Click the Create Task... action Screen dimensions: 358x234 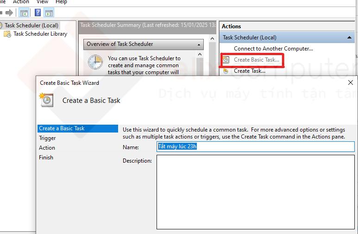[x=250, y=71]
